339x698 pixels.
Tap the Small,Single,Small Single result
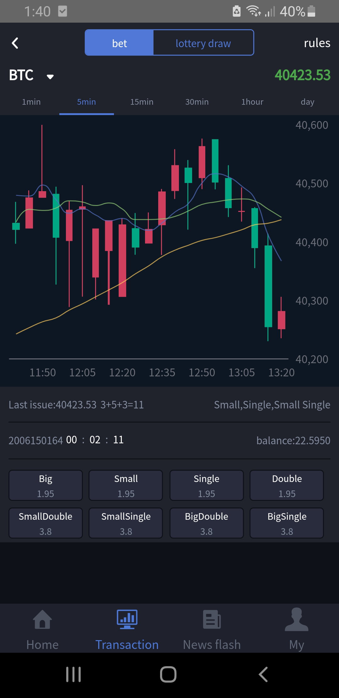click(x=272, y=405)
